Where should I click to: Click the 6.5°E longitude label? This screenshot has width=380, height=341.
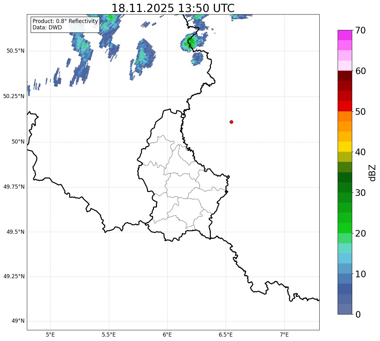point(226,335)
